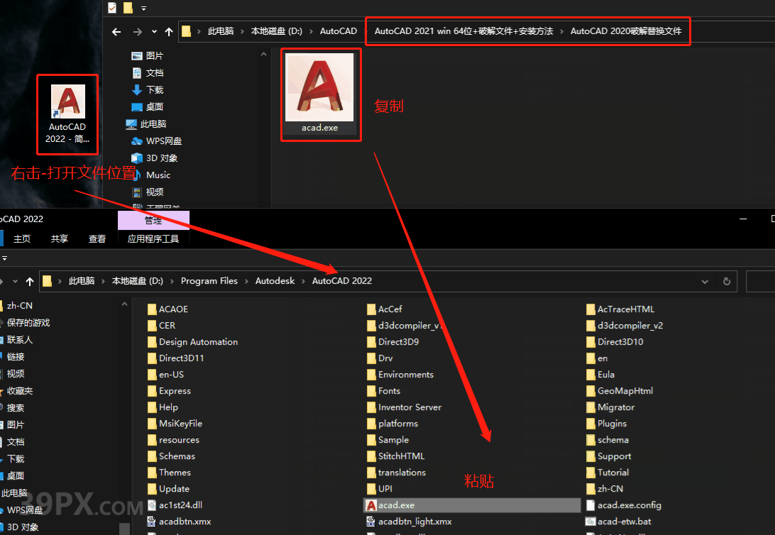This screenshot has width=775, height=535.
Task: Refresh the AutoCAD 2022 folder view
Action: tap(727, 282)
